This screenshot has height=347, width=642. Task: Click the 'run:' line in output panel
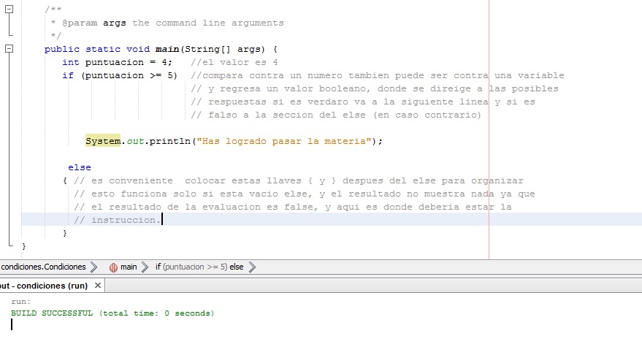21,301
